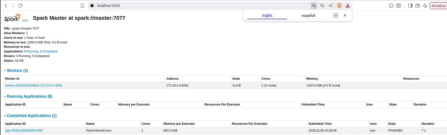This screenshot has height=135, width=447.
Task: Open the Brave Wallet icon
Action: tap(418, 6)
